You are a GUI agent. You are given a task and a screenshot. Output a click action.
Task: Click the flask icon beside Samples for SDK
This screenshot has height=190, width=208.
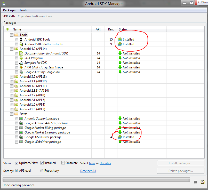click(21, 63)
